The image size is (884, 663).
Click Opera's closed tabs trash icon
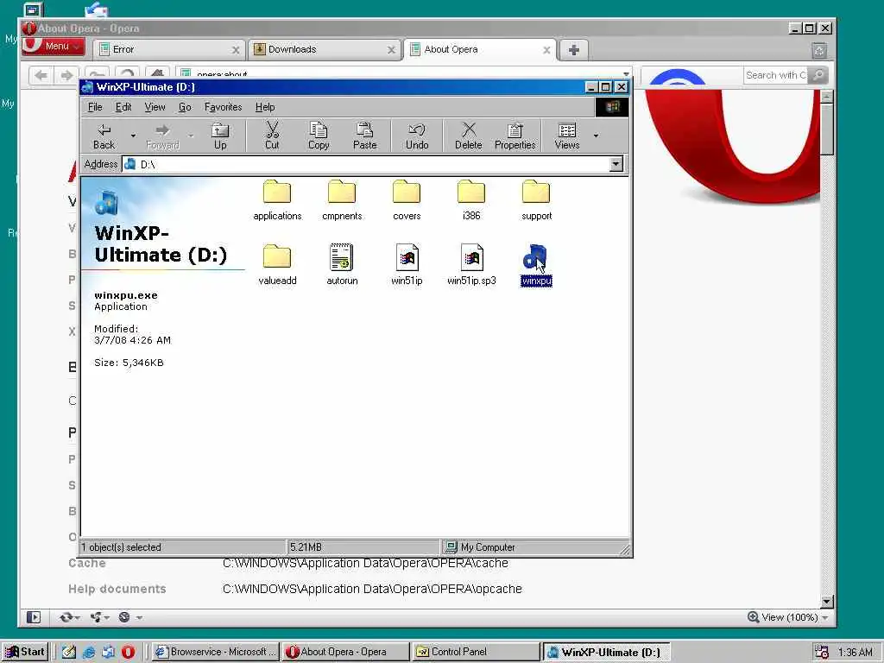pos(819,51)
